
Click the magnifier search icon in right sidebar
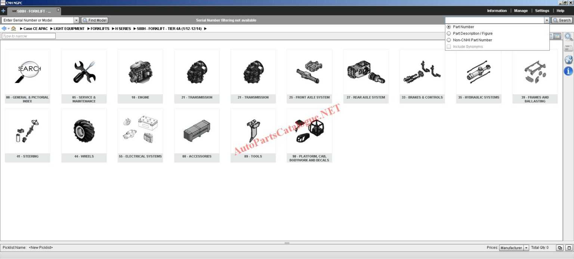568,37
